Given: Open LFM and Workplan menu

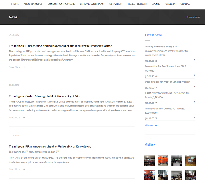Looking at the screenshot, I should 92,4.
